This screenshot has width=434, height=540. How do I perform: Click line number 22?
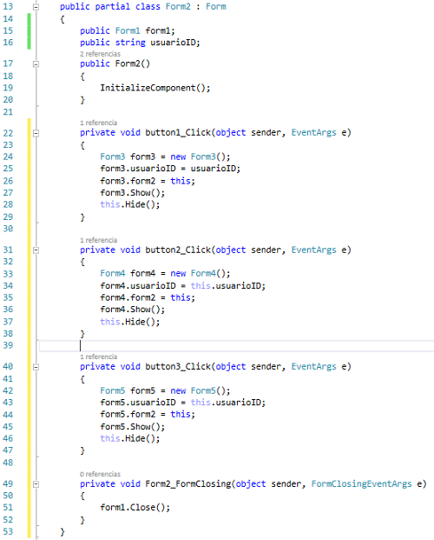point(8,133)
